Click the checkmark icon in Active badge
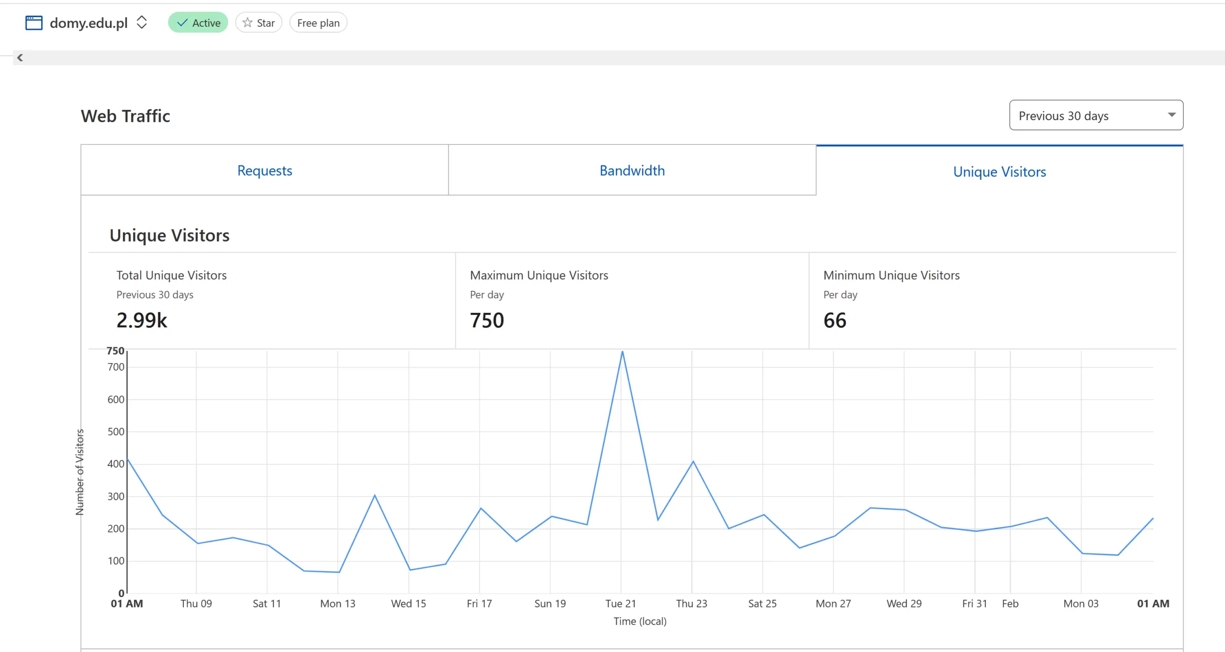 [x=182, y=23]
